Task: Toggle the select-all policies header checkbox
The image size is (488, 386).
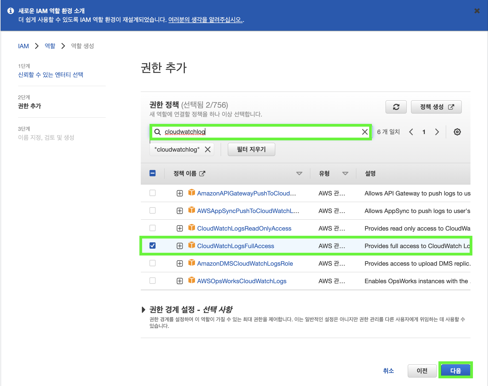Action: (x=153, y=173)
